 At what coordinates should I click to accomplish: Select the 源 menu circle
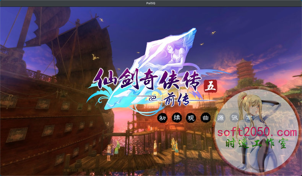coord(220,118)
